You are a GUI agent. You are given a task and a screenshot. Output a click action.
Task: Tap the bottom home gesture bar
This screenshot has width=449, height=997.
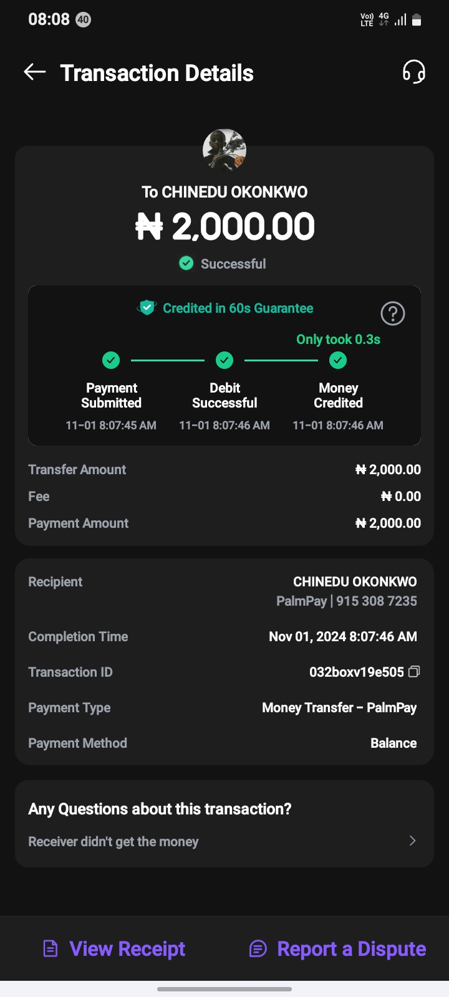point(224,989)
